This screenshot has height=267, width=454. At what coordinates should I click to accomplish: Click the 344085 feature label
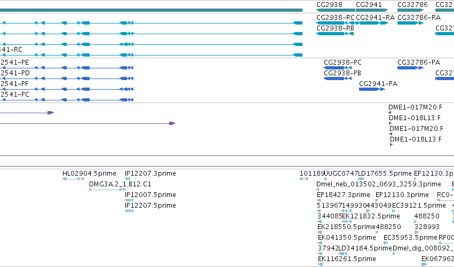(330, 216)
